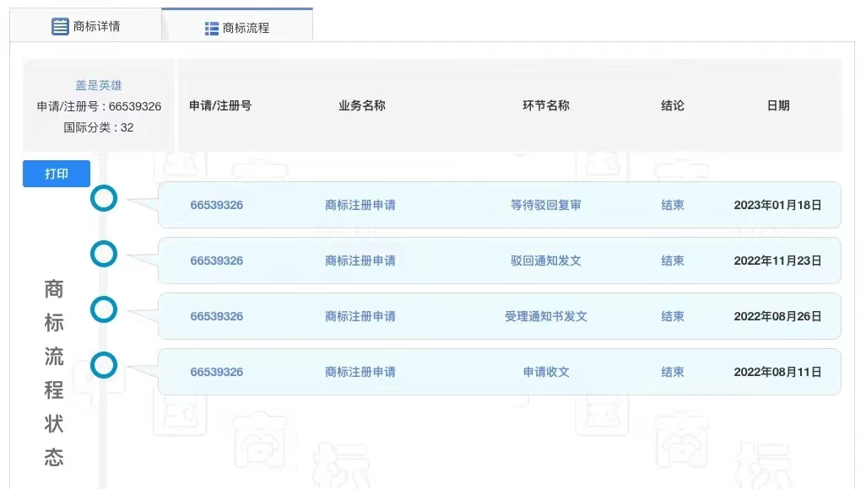Screen dimensions: 866x489
Task: Click 驳回通知发文 step name
Action: 545,261
